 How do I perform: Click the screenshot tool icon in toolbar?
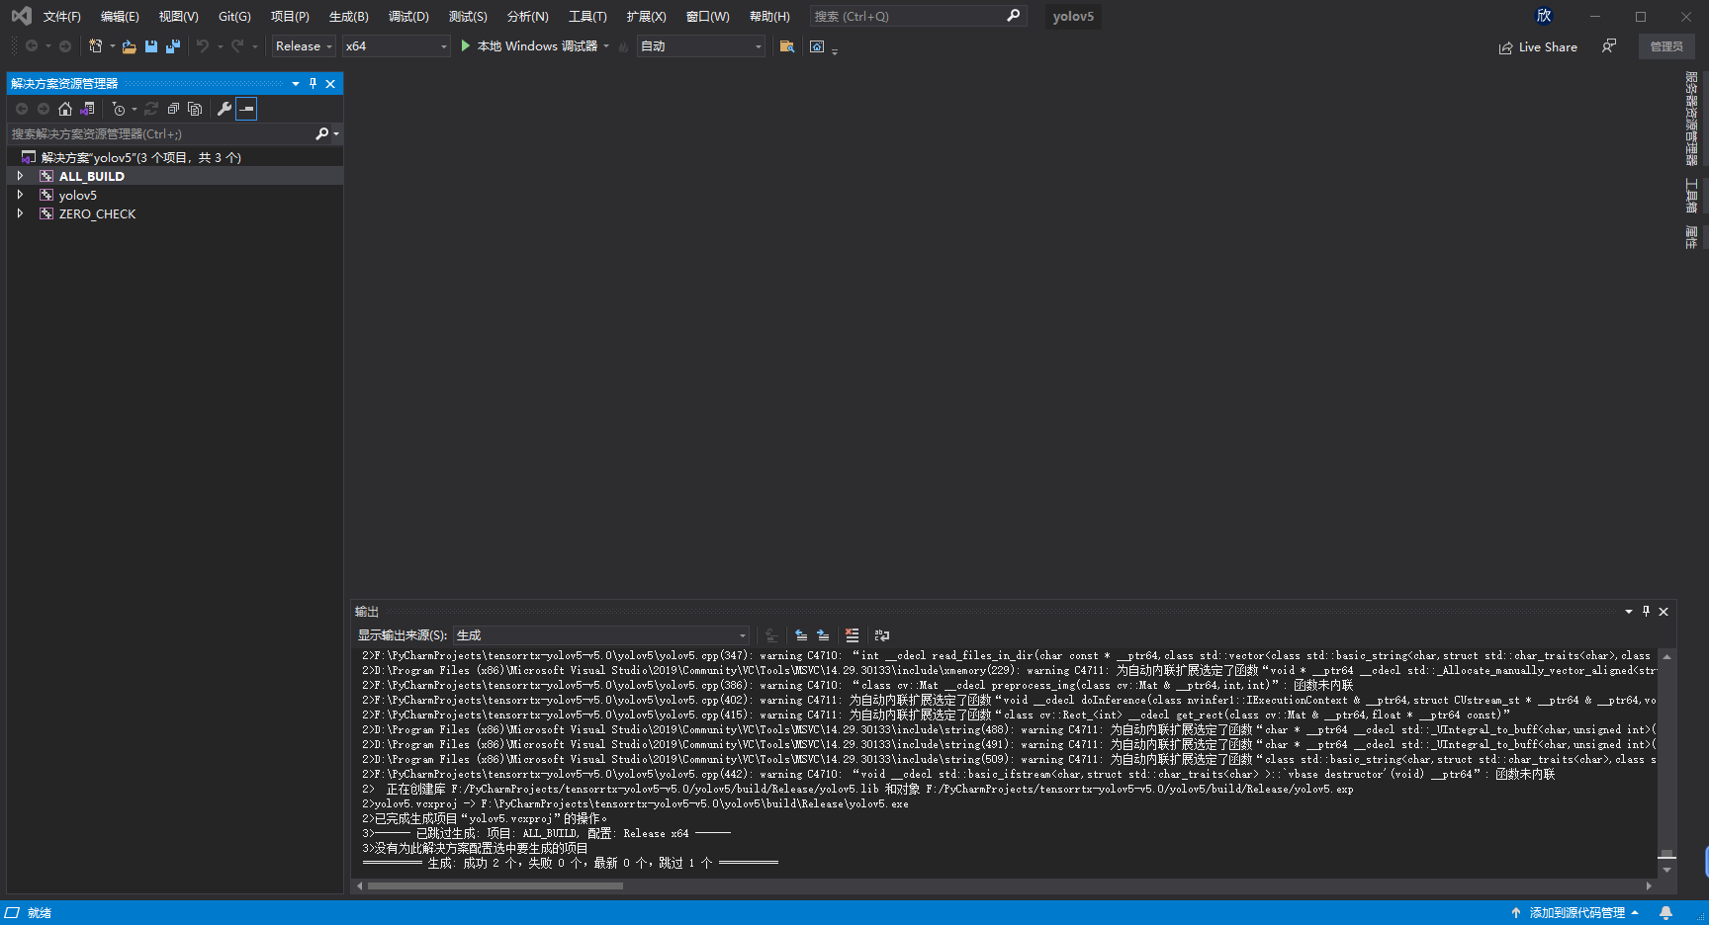coord(817,46)
